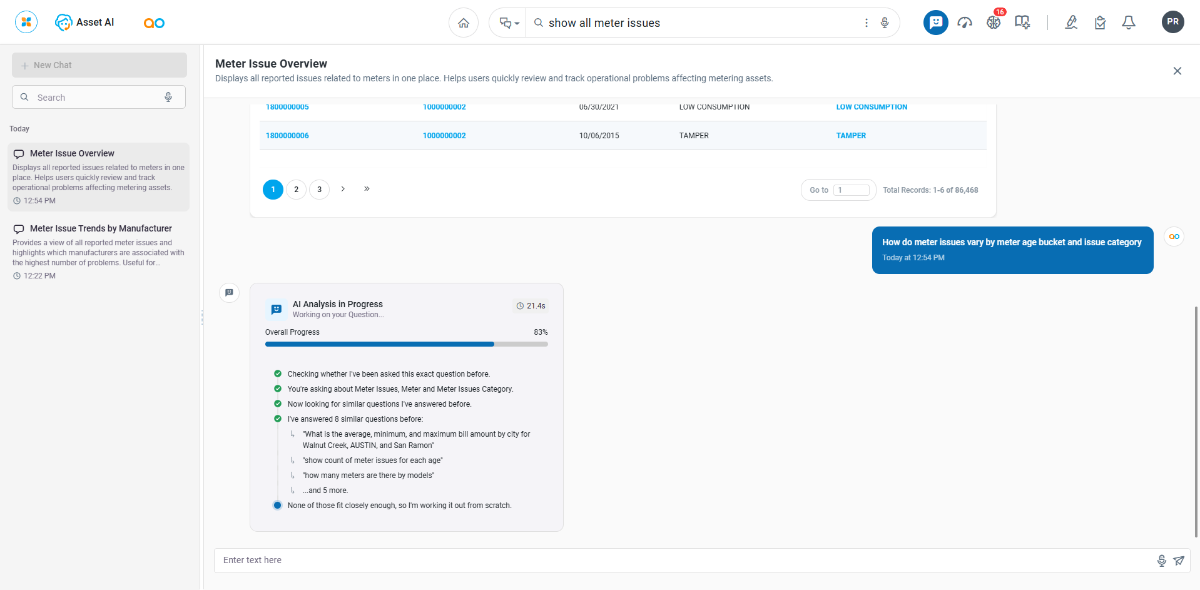The width and height of the screenshot is (1200, 590).
Task: Click the microphone in the sidebar Search box
Action: click(x=168, y=97)
